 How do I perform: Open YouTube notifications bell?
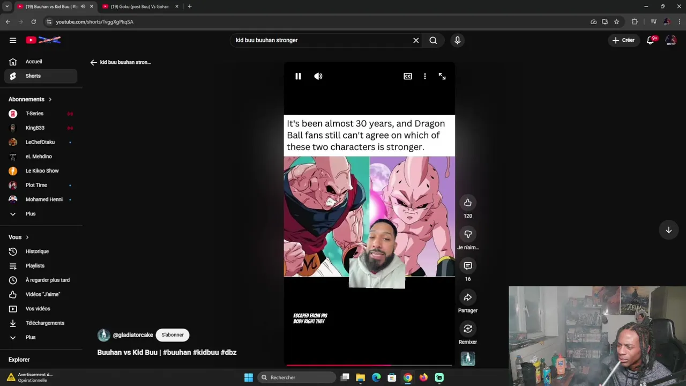tap(651, 40)
